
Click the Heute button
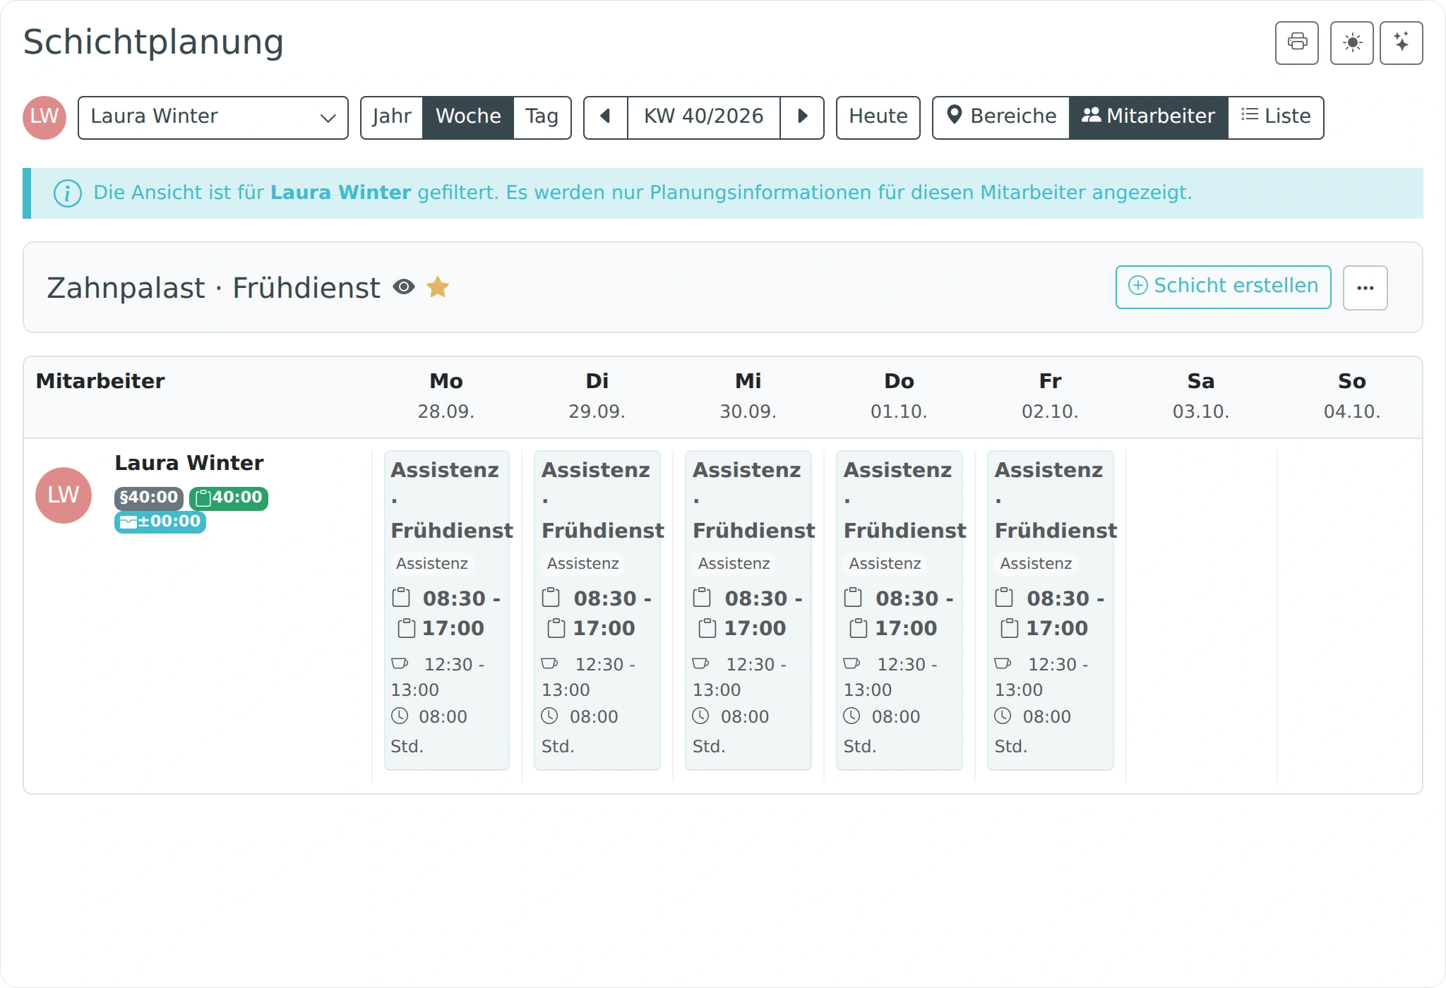pos(878,117)
